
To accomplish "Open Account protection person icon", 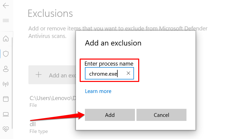I will pyautogui.click(x=6, y=69).
